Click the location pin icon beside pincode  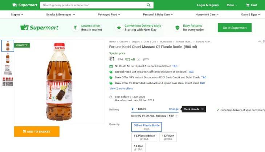132,109
